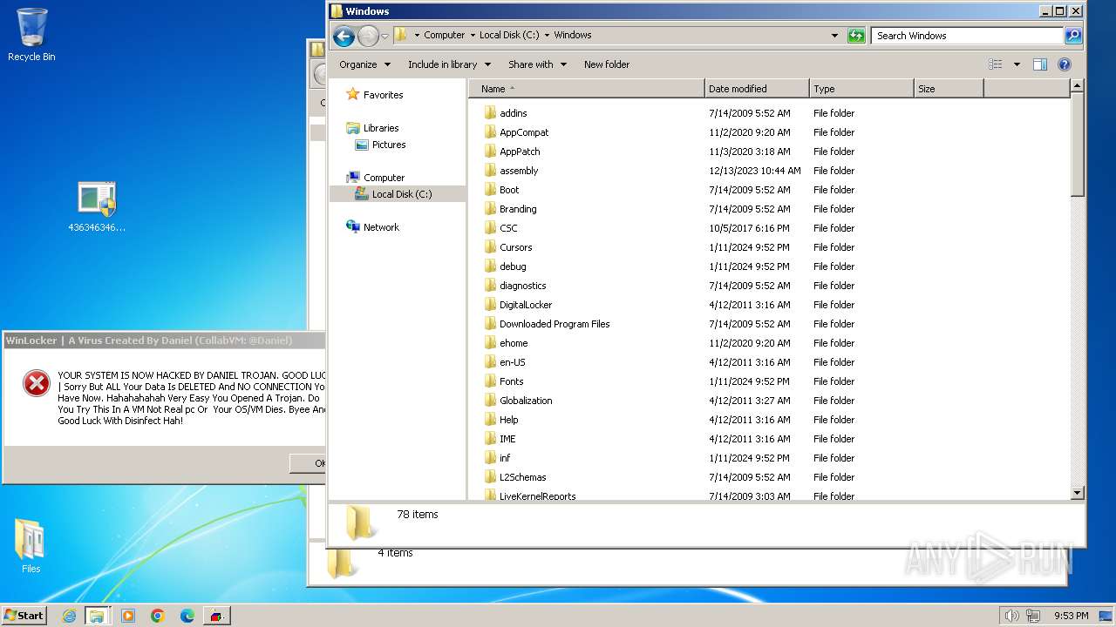1116x627 pixels.
Task: Click the Fonts folder icon
Action: click(x=490, y=381)
